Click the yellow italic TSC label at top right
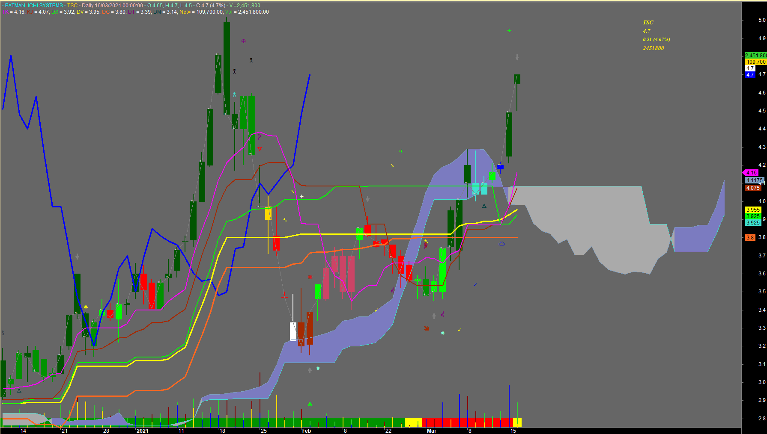 [x=648, y=23]
